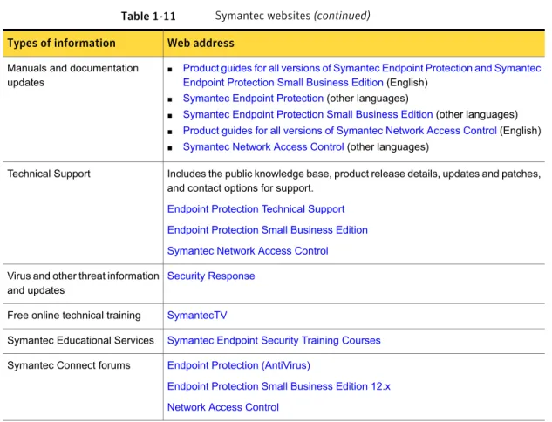Open the Network Access Control product guides (English) link

coord(340,131)
